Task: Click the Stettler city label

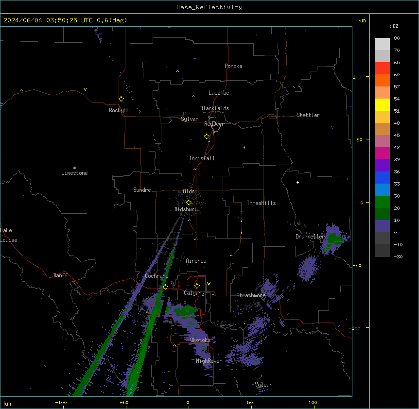Action: (308, 115)
